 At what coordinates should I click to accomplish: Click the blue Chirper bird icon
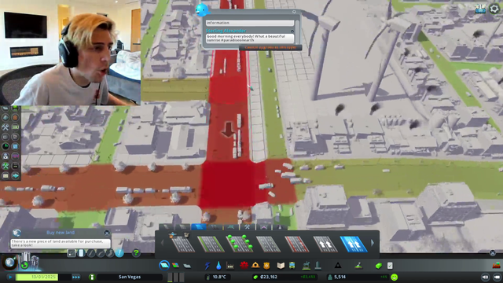point(202,10)
